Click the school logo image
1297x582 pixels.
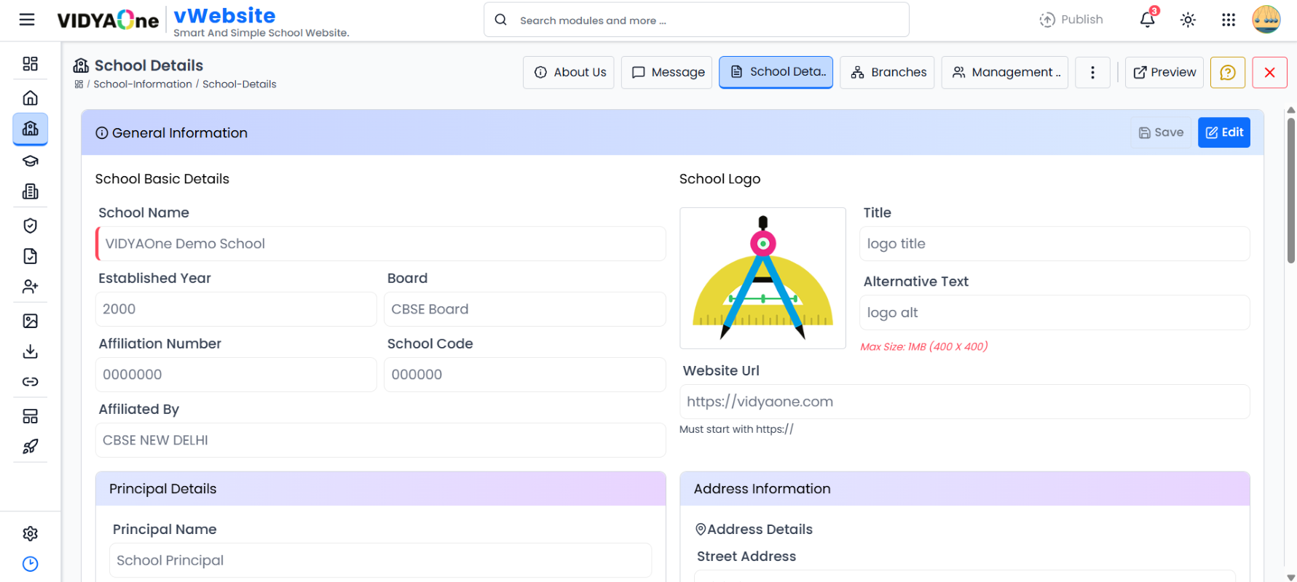[x=762, y=278]
